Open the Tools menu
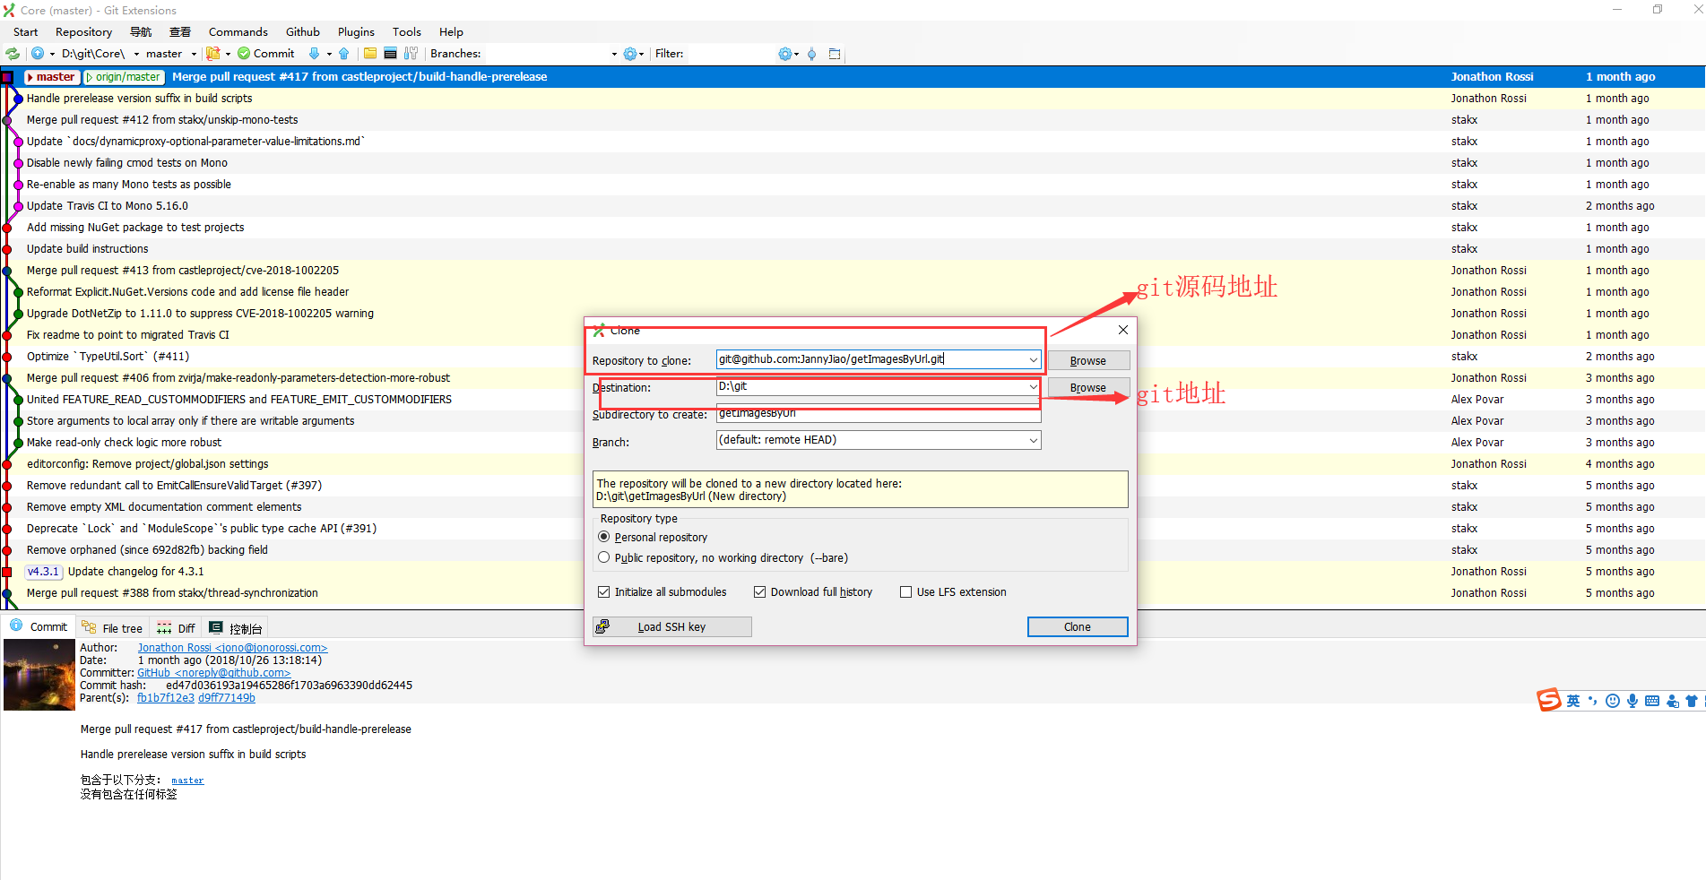Image resolution: width=1706 pixels, height=880 pixels. (x=406, y=32)
